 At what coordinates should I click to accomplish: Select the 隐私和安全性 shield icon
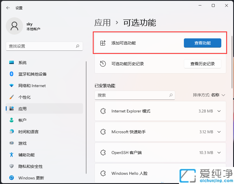11,166
